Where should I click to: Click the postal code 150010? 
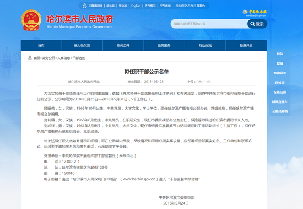coord(68,173)
